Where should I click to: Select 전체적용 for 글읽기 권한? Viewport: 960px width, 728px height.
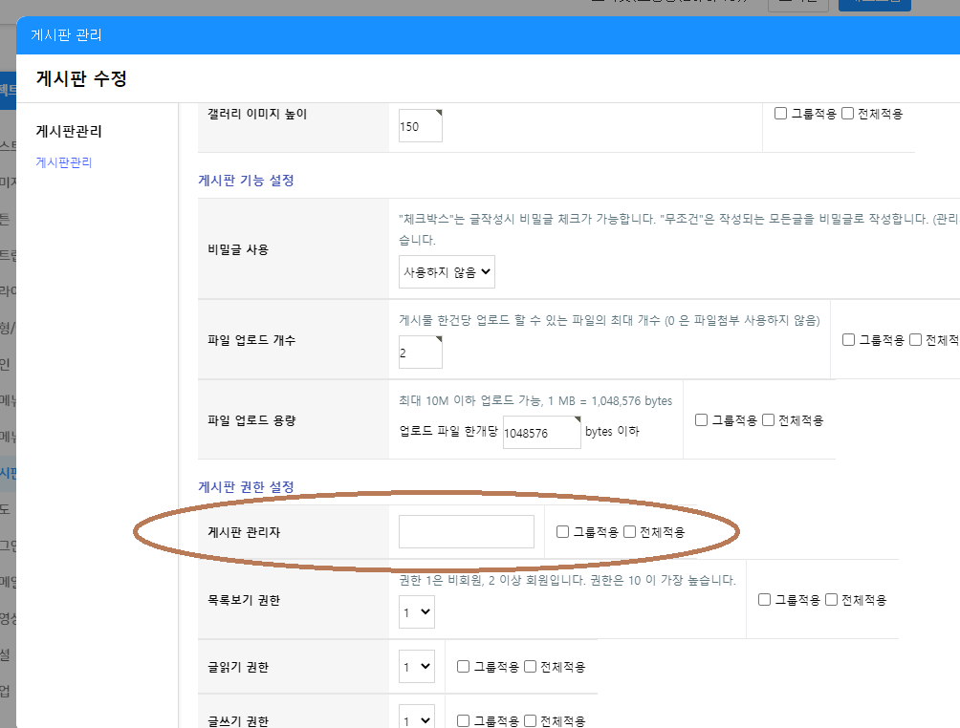pos(531,667)
